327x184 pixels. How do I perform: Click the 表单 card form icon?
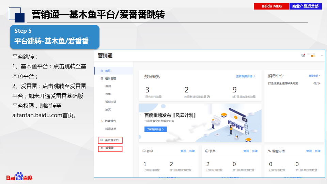pos(207,151)
